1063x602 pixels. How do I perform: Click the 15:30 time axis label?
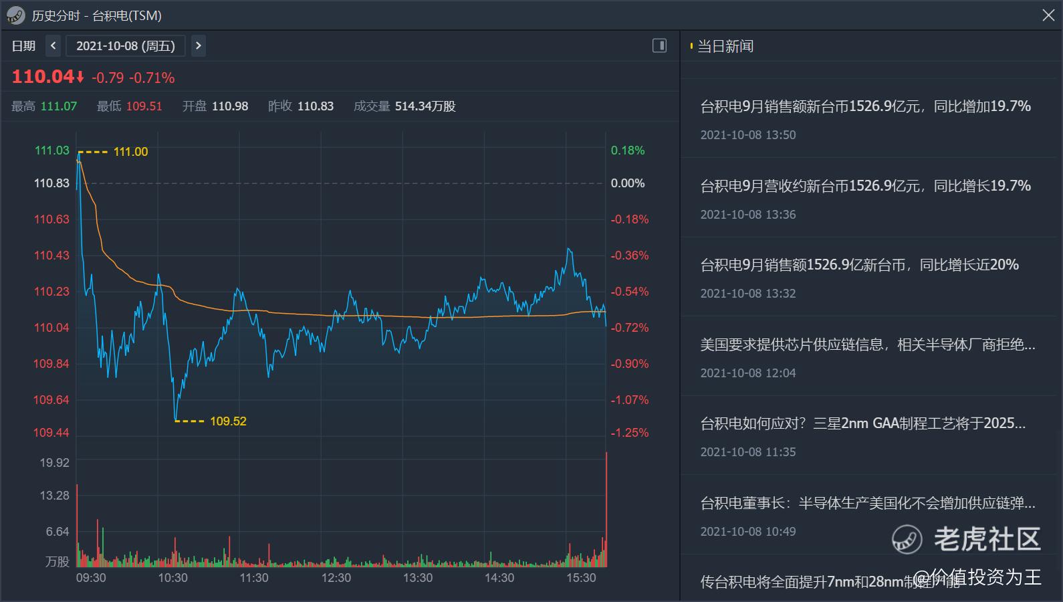pyautogui.click(x=581, y=578)
